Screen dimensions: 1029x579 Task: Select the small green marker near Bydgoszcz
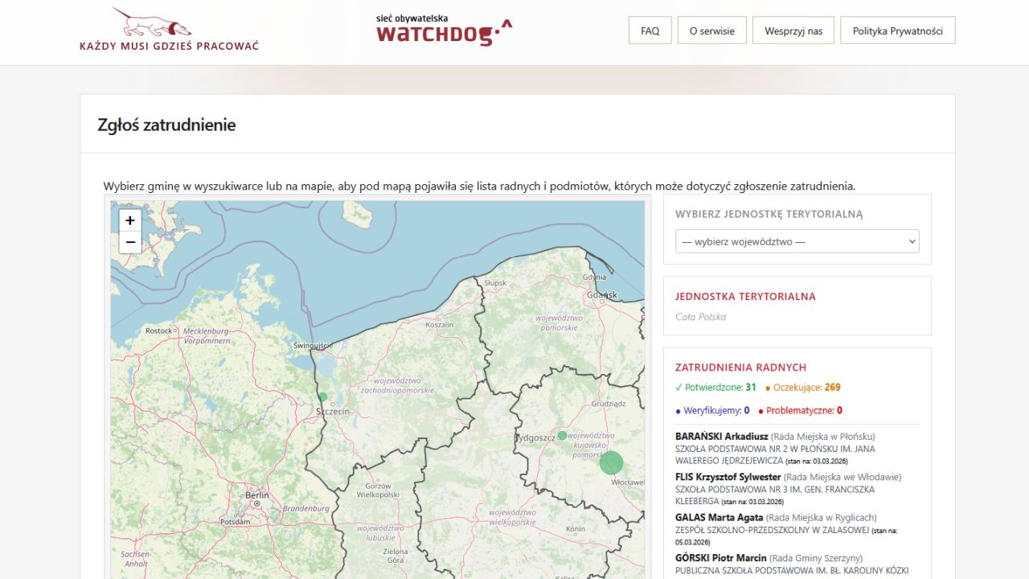562,435
